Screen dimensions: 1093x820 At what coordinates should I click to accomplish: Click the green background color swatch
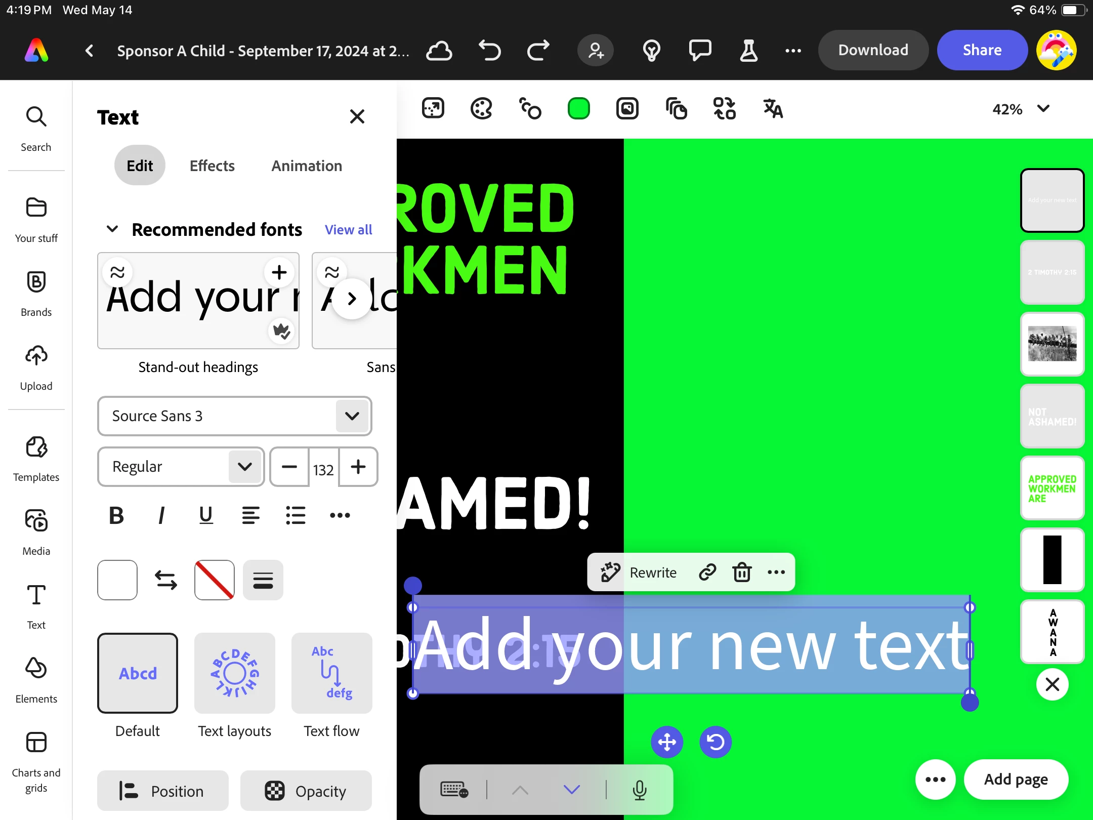pos(578,109)
